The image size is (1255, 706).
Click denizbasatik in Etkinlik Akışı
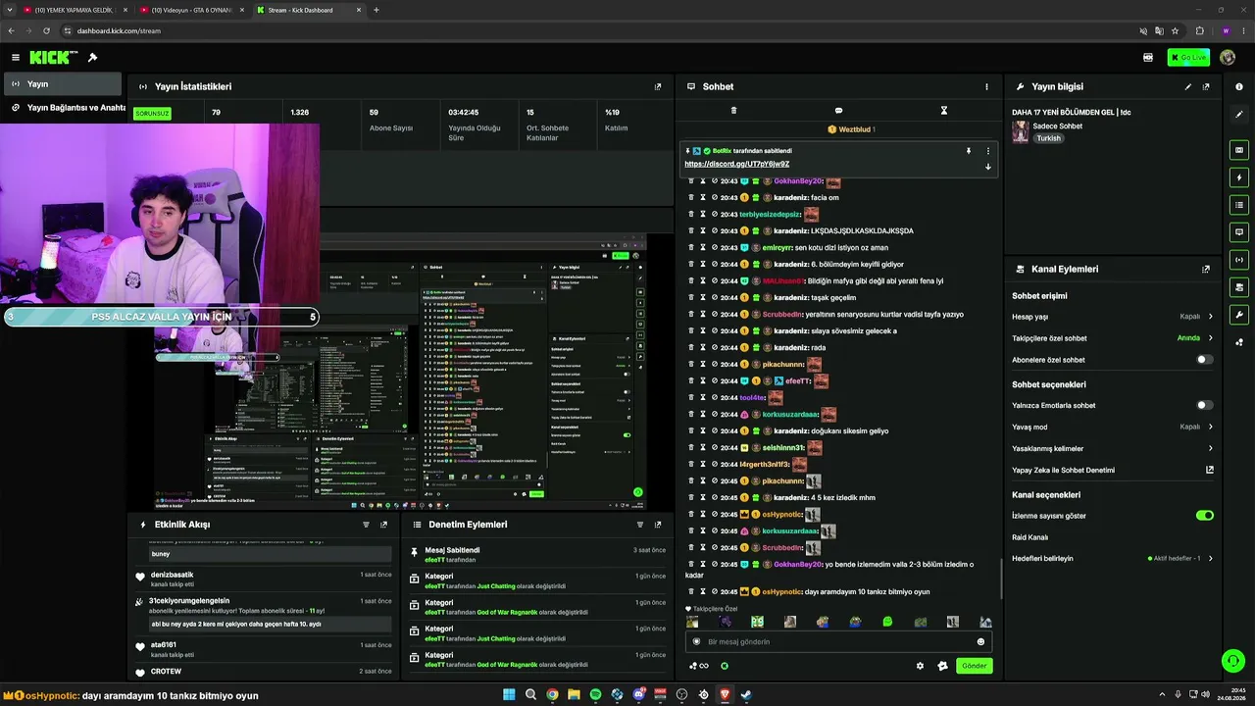pyautogui.click(x=172, y=575)
